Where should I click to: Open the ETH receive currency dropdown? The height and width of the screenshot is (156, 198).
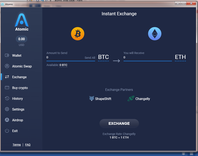[180, 57]
